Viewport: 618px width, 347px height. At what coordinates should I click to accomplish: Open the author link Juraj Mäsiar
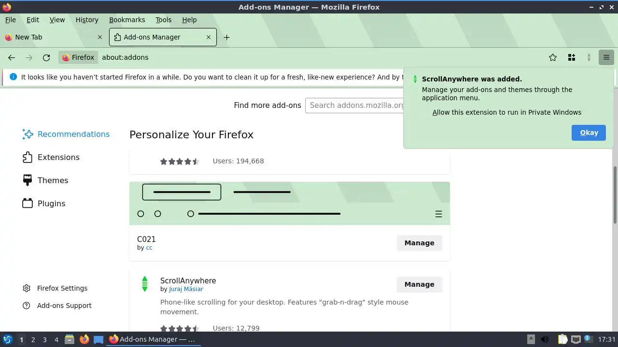(x=186, y=289)
